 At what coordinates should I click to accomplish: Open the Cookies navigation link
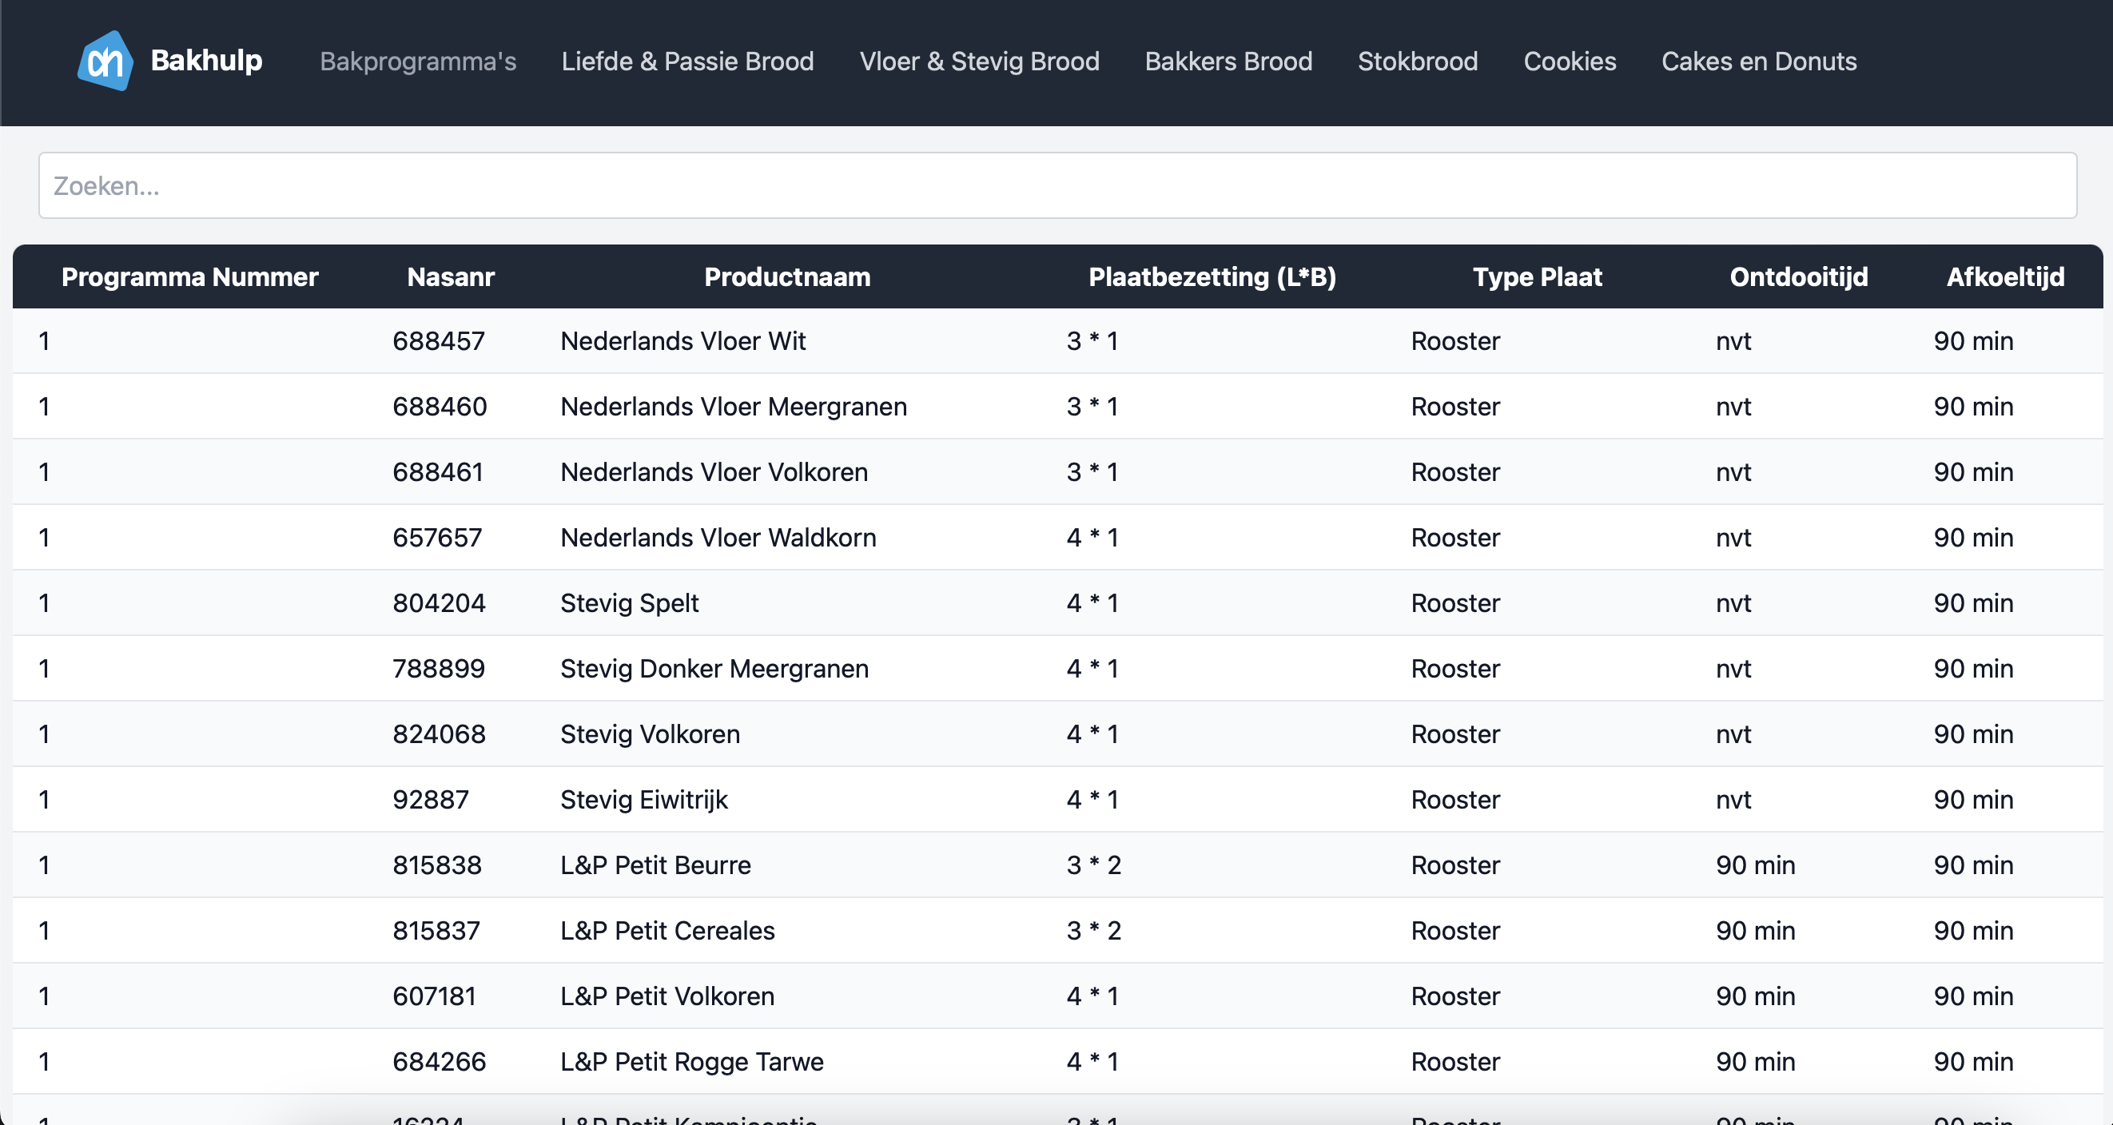click(x=1569, y=62)
